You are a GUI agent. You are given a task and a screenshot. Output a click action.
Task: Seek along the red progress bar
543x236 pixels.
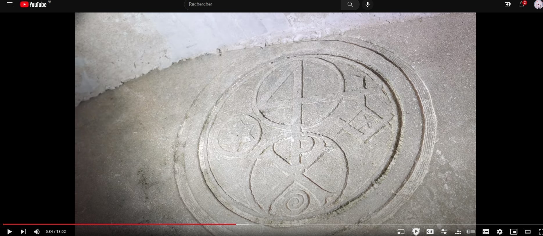119,224
